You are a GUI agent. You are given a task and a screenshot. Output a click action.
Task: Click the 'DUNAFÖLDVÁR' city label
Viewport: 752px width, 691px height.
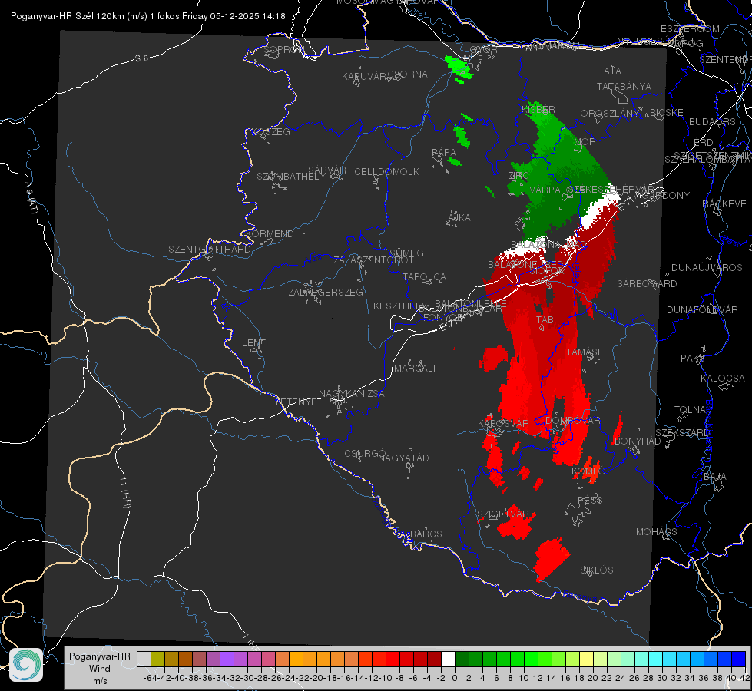pyautogui.click(x=702, y=309)
